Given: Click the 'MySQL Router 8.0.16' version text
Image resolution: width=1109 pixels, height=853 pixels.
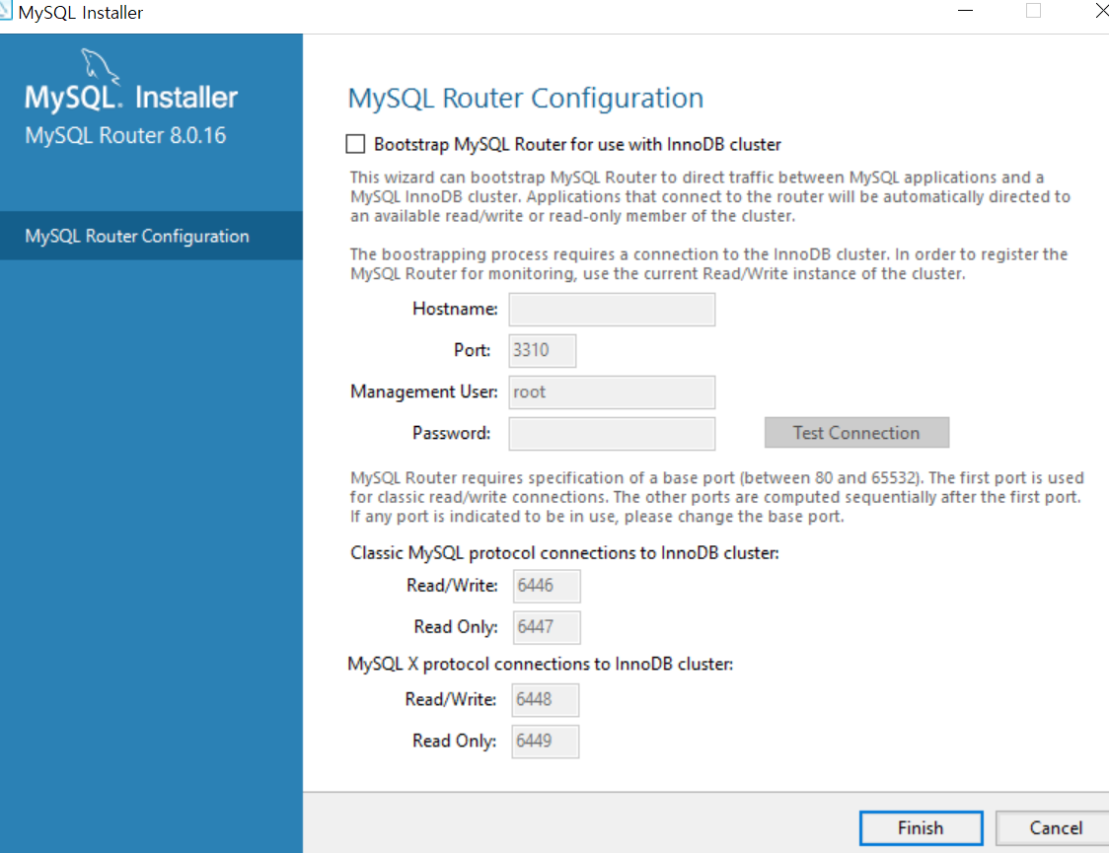Looking at the screenshot, I should (126, 135).
